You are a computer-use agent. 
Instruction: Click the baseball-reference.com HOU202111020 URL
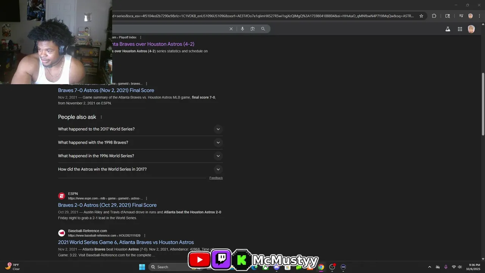[104, 235]
